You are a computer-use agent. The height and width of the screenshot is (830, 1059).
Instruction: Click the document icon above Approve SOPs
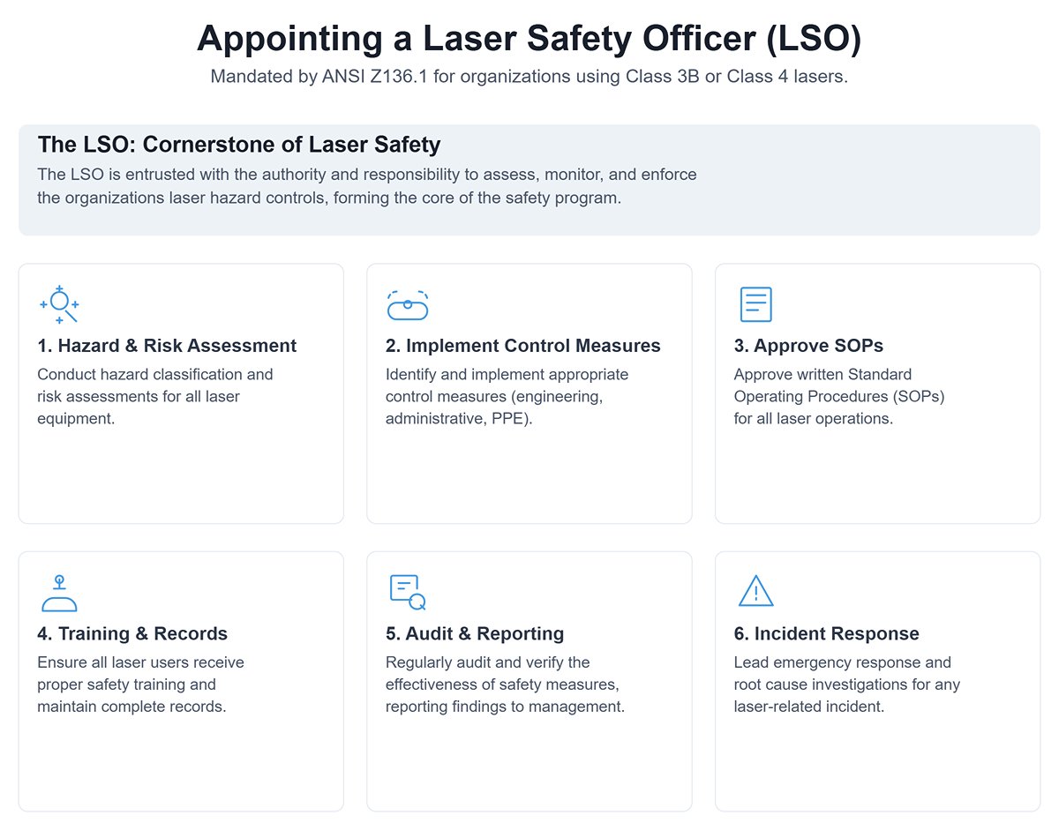coord(756,303)
